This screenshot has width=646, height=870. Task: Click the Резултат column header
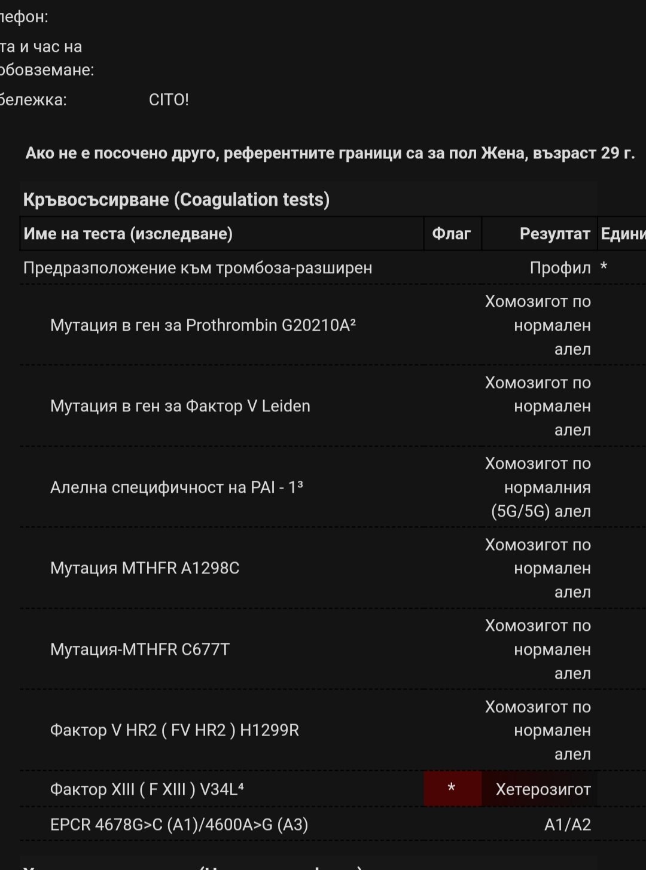pyautogui.click(x=554, y=233)
